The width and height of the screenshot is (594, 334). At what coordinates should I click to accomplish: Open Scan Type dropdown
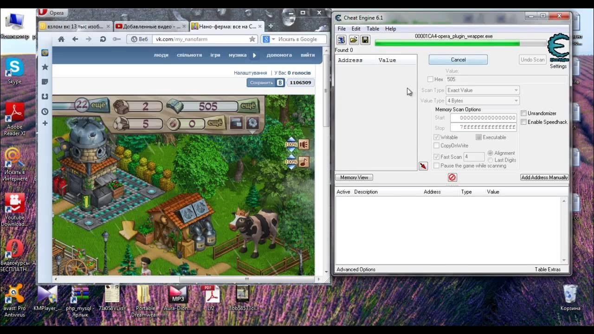click(482, 90)
